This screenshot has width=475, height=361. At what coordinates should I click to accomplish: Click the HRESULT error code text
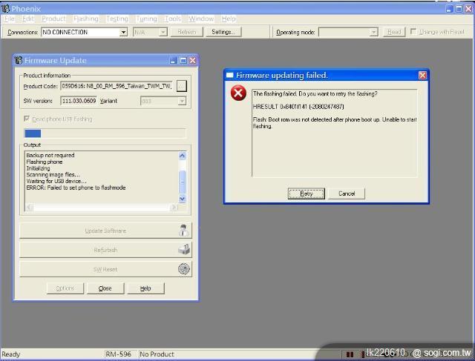(x=298, y=107)
